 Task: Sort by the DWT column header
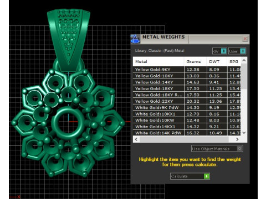217,61
